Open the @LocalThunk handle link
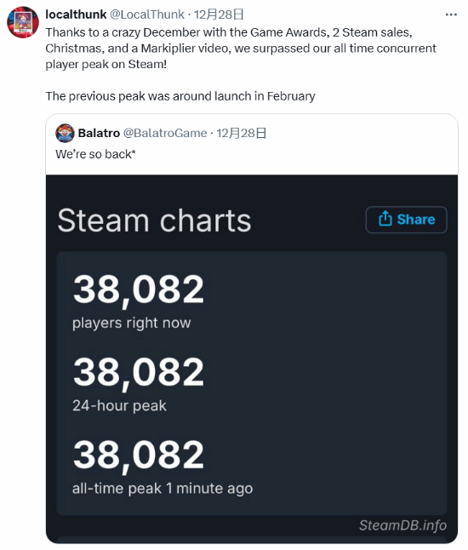 147,14
